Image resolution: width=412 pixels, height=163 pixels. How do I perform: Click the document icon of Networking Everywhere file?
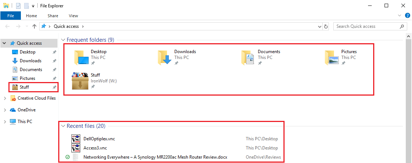(x=76, y=157)
